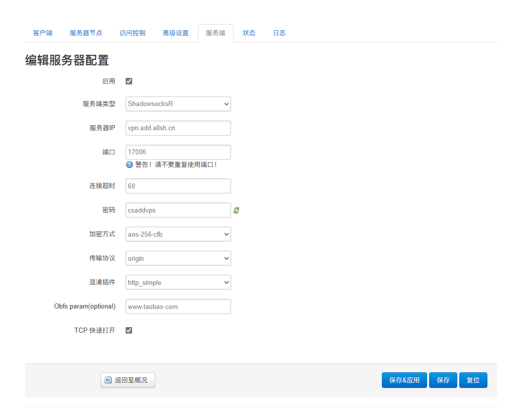Expand the 加密方式 aes-256-cfb dropdown
508x409 pixels.
pyautogui.click(x=178, y=234)
